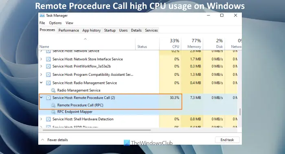Select Service Host: Network Store Interface Service row

[x=138, y=59]
